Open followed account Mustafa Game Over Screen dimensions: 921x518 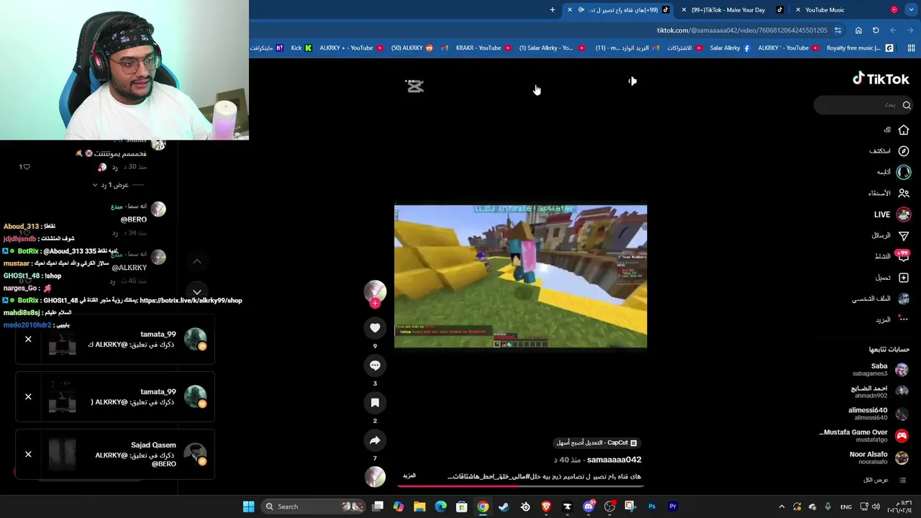pos(864,435)
